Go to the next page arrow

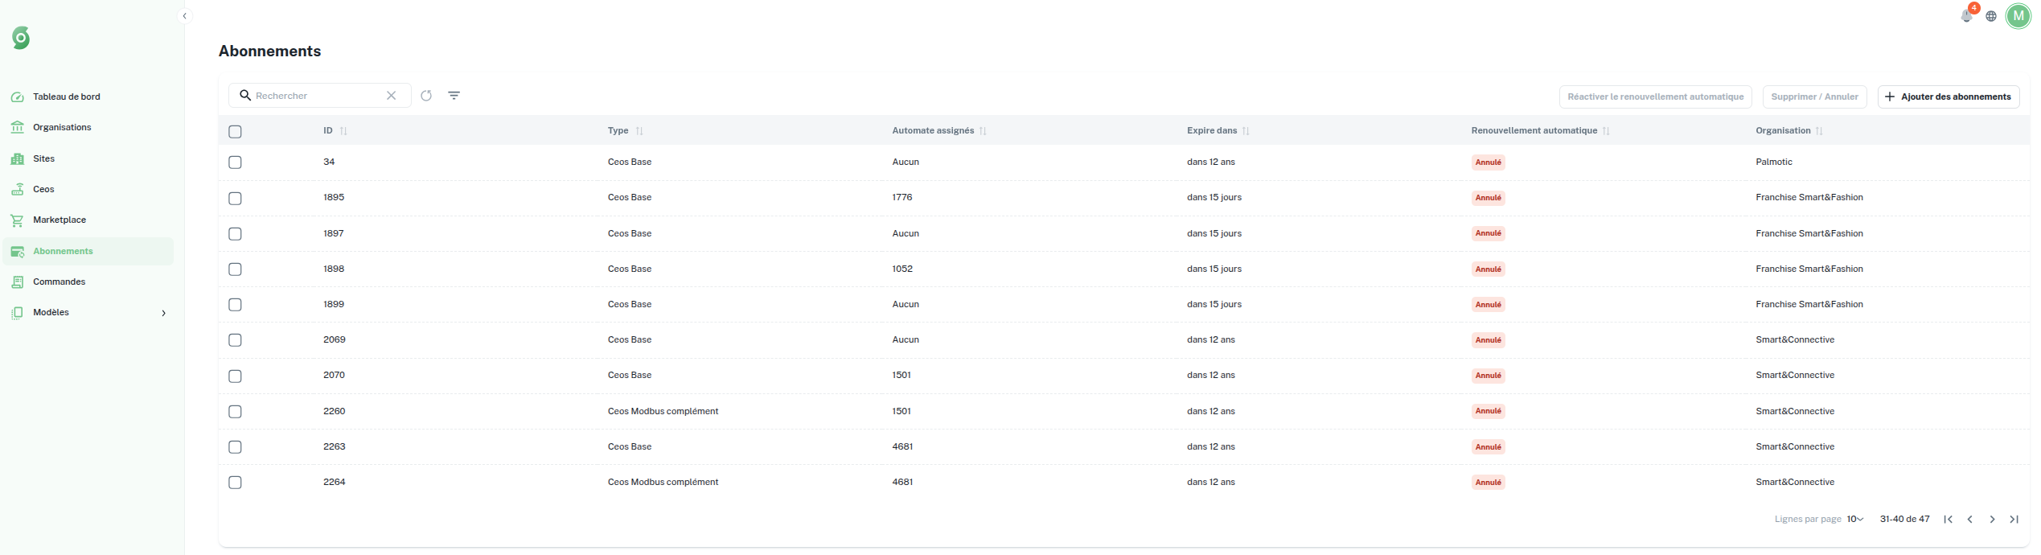(x=1992, y=520)
